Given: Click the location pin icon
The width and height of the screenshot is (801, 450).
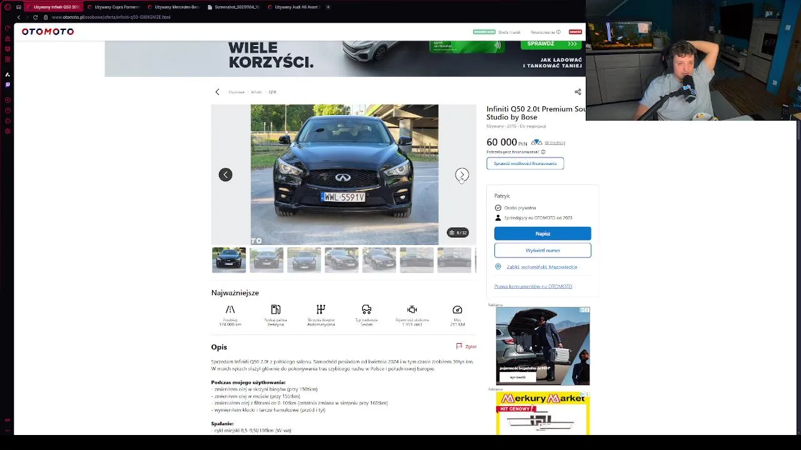Looking at the screenshot, I should point(498,267).
